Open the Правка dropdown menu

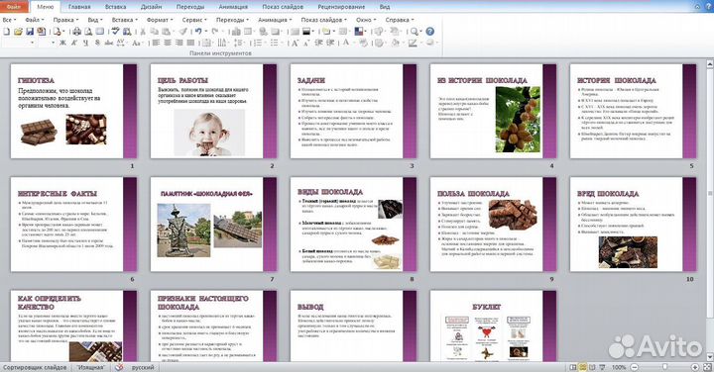(x=66, y=20)
